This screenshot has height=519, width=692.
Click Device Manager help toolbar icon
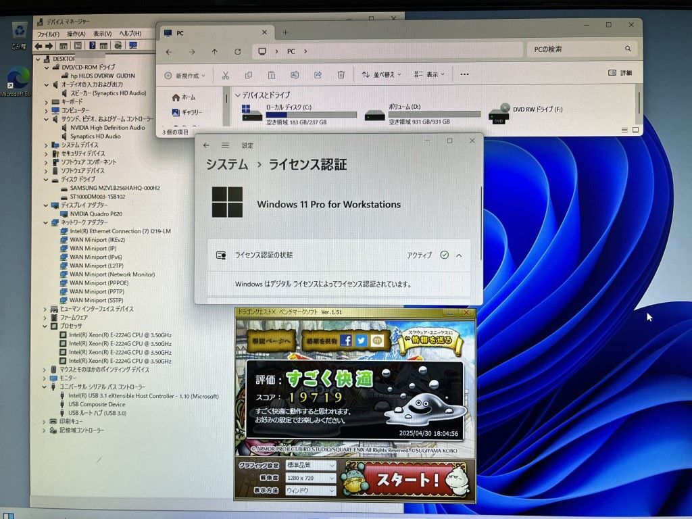click(92, 45)
